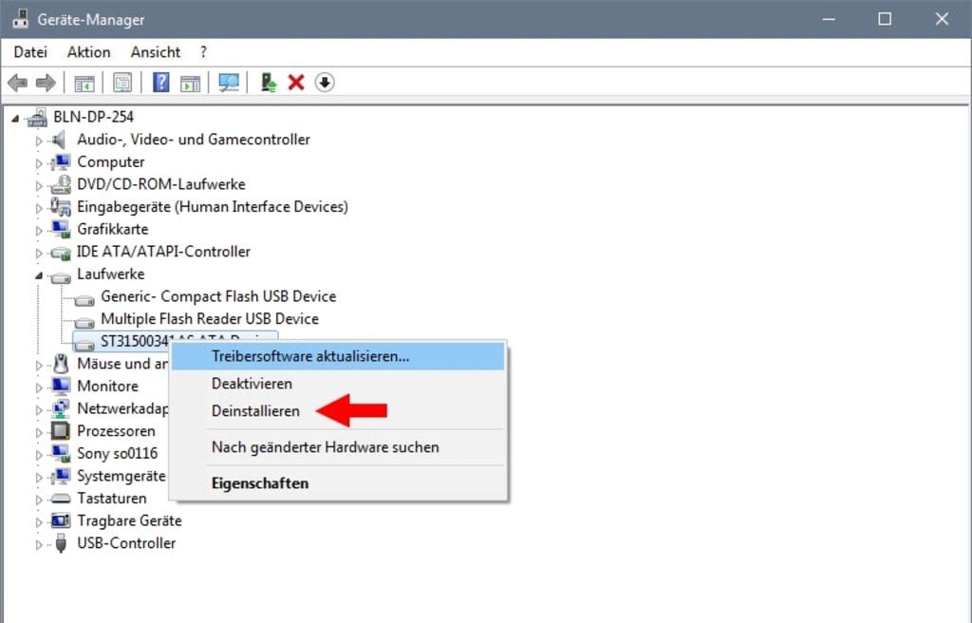Choose Deinstallieren in the context menu
The height and width of the screenshot is (623, 972).
[339, 411]
